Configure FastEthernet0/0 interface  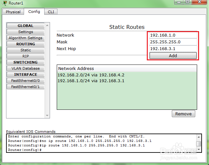click(25, 81)
